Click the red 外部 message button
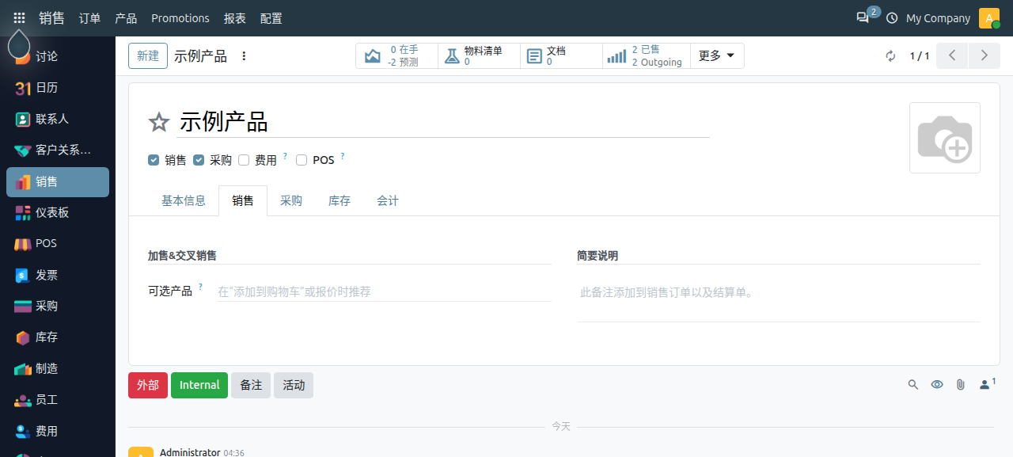Image resolution: width=1013 pixels, height=457 pixels. point(148,385)
